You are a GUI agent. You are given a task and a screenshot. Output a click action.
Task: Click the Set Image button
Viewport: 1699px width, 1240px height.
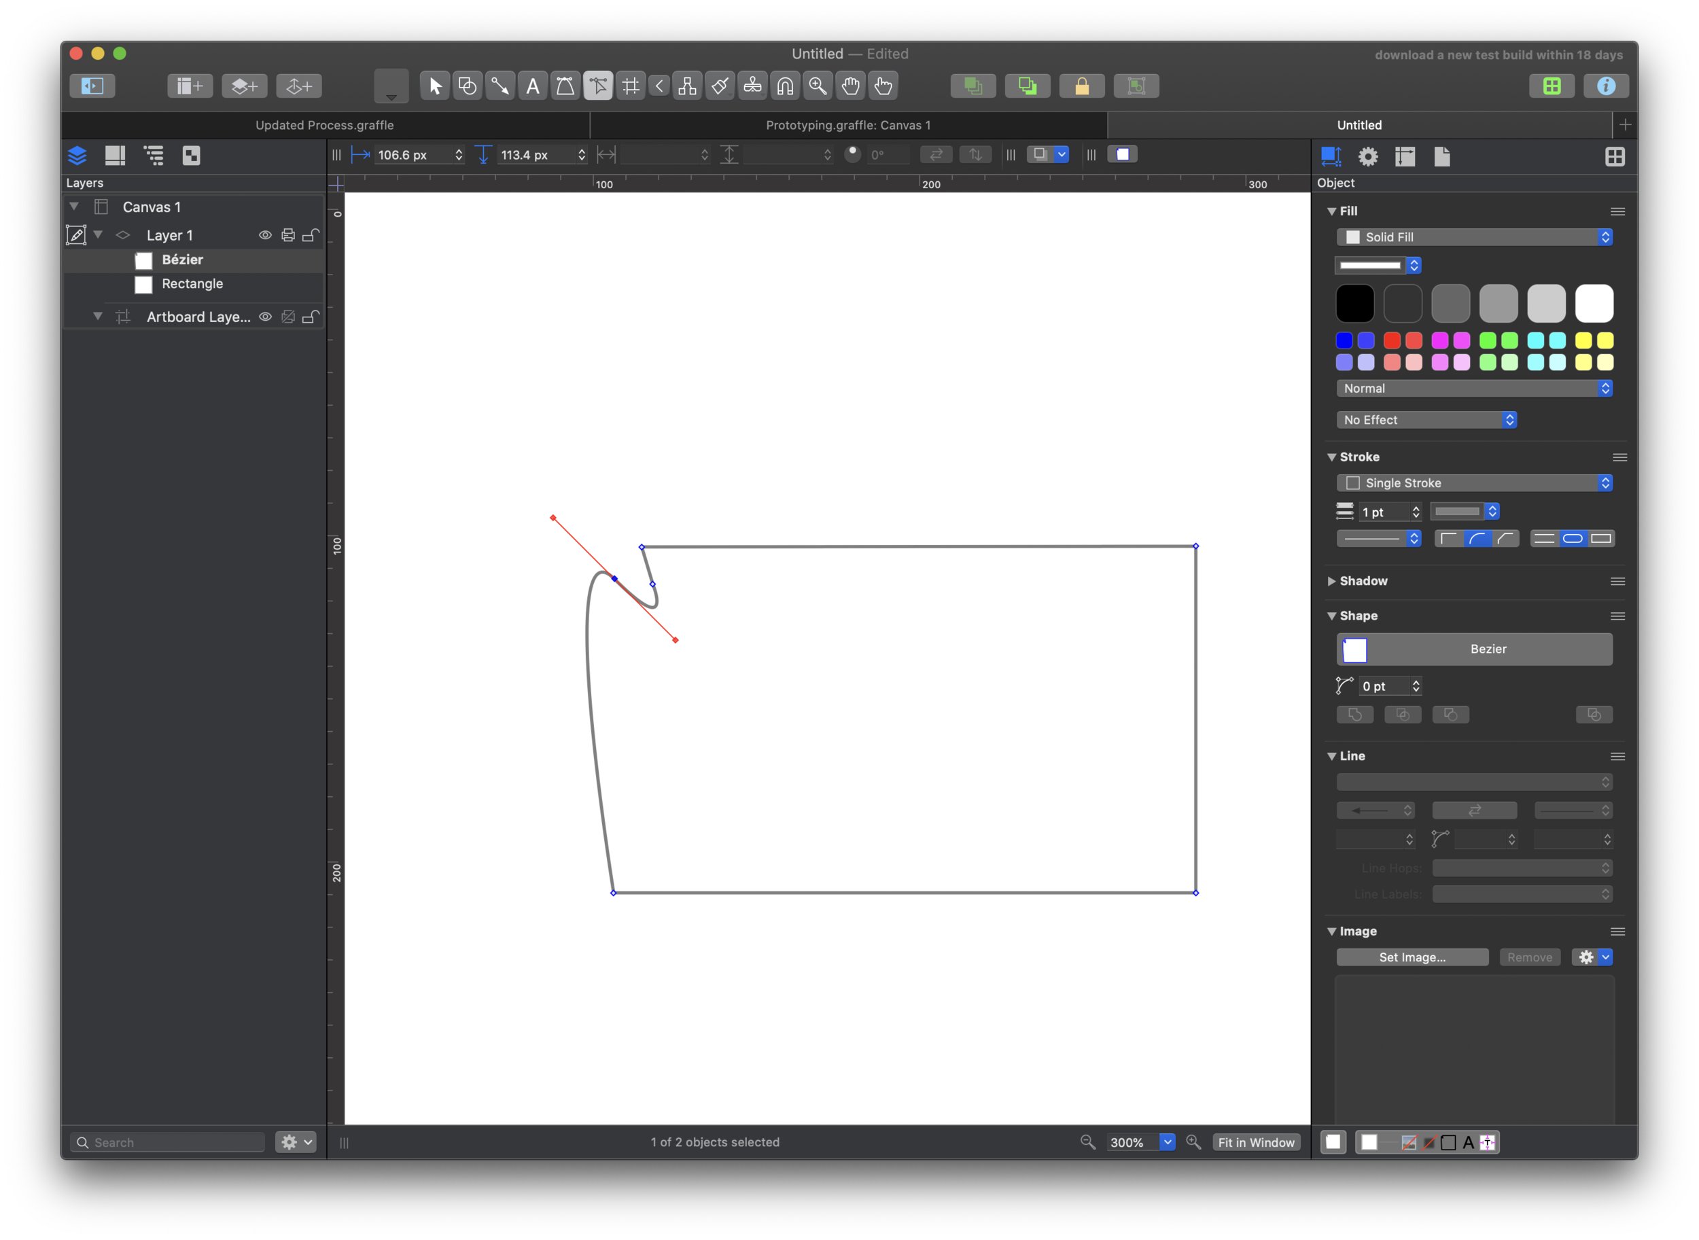pos(1412,957)
